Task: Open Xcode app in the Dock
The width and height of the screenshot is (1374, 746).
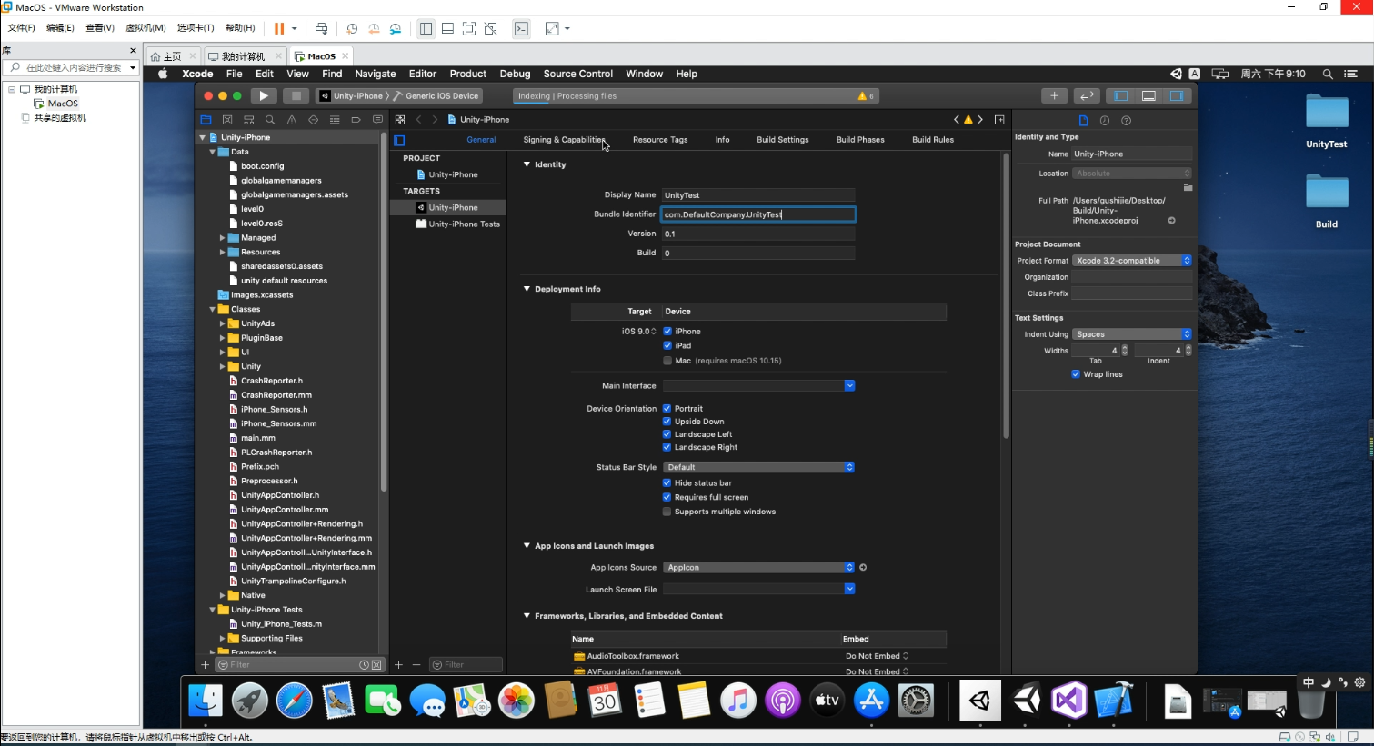Action: 1113,701
